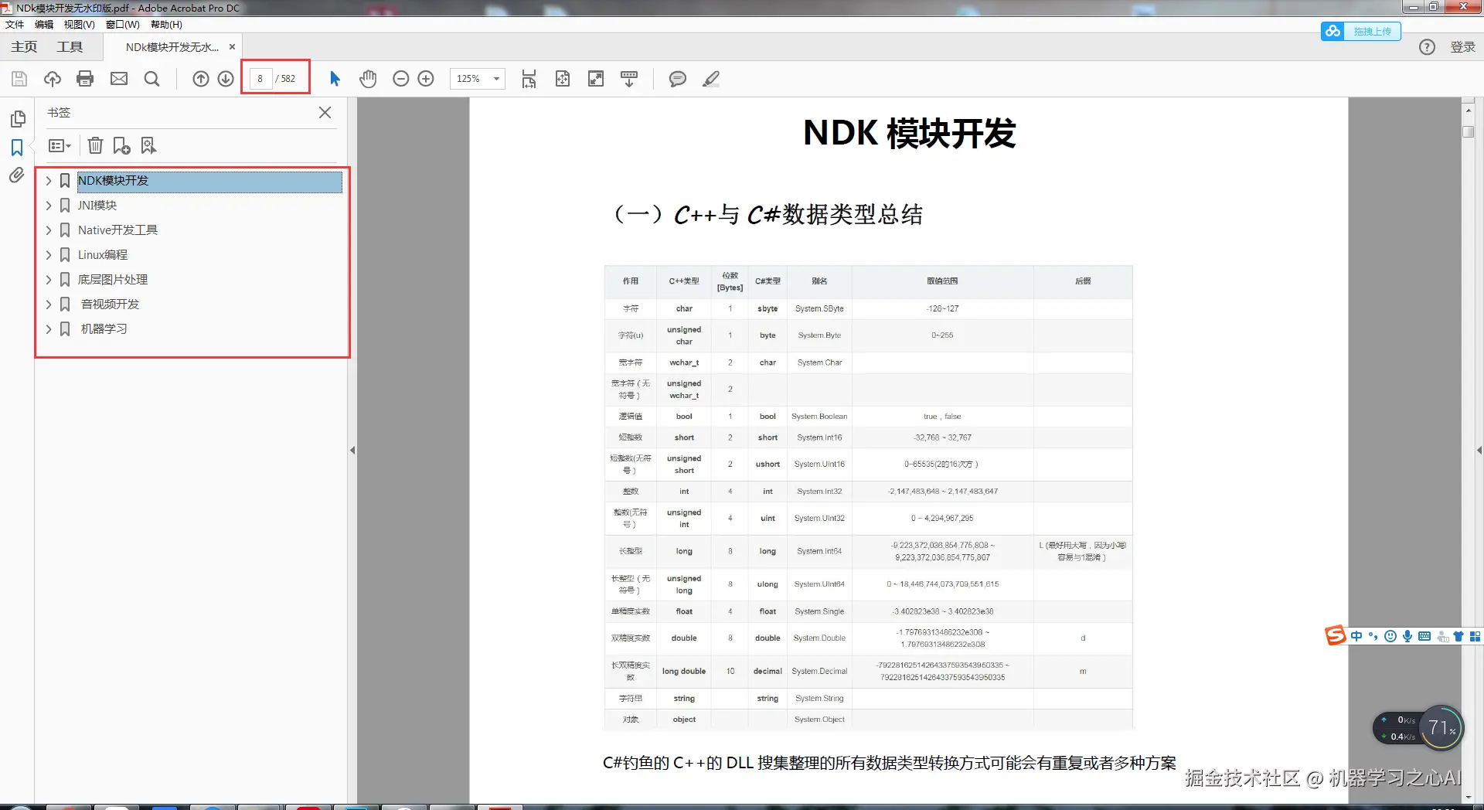Open the search magnifier tool
The width and height of the screenshot is (1484, 810).
tap(152, 79)
